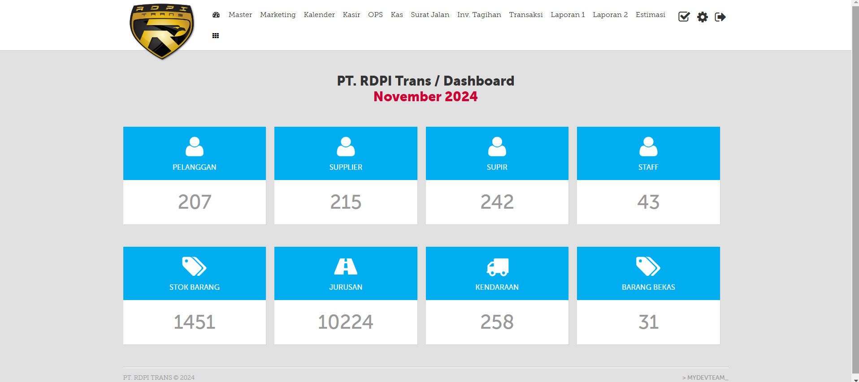The height and width of the screenshot is (382, 859).
Task: Click the Supir count 242 tile
Action: coord(497,202)
